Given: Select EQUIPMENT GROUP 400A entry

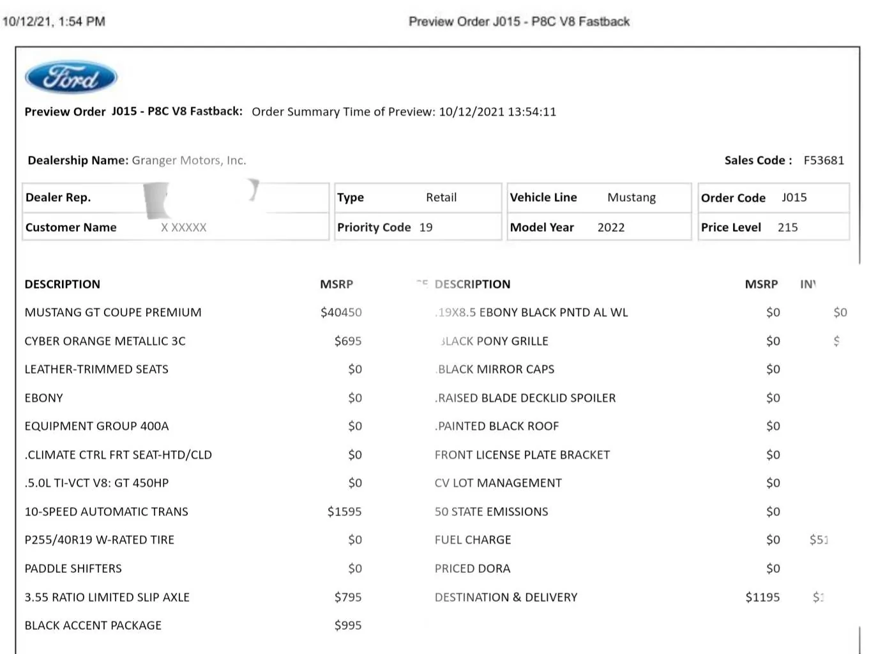Looking at the screenshot, I should (x=96, y=426).
